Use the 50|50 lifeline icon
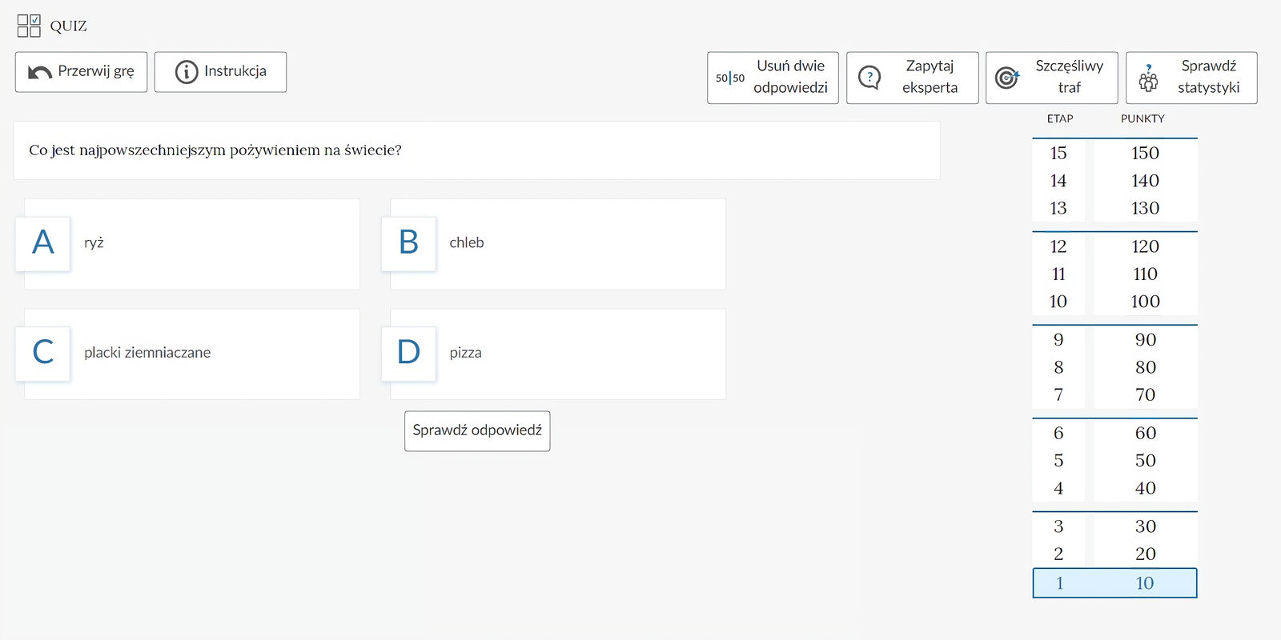This screenshot has width=1281, height=640. tap(729, 78)
